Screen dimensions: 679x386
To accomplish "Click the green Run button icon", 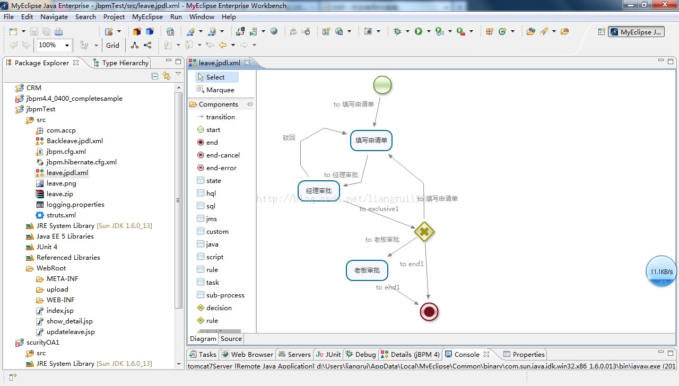I will [419, 32].
